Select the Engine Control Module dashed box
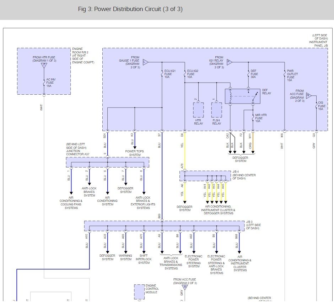 [x=139, y=292]
